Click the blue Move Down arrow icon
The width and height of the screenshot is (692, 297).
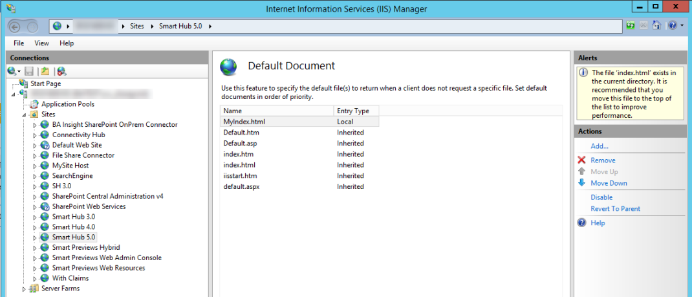click(x=581, y=183)
